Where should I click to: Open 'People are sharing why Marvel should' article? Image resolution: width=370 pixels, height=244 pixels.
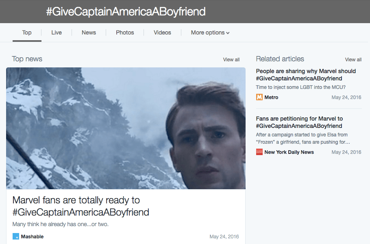305,75
